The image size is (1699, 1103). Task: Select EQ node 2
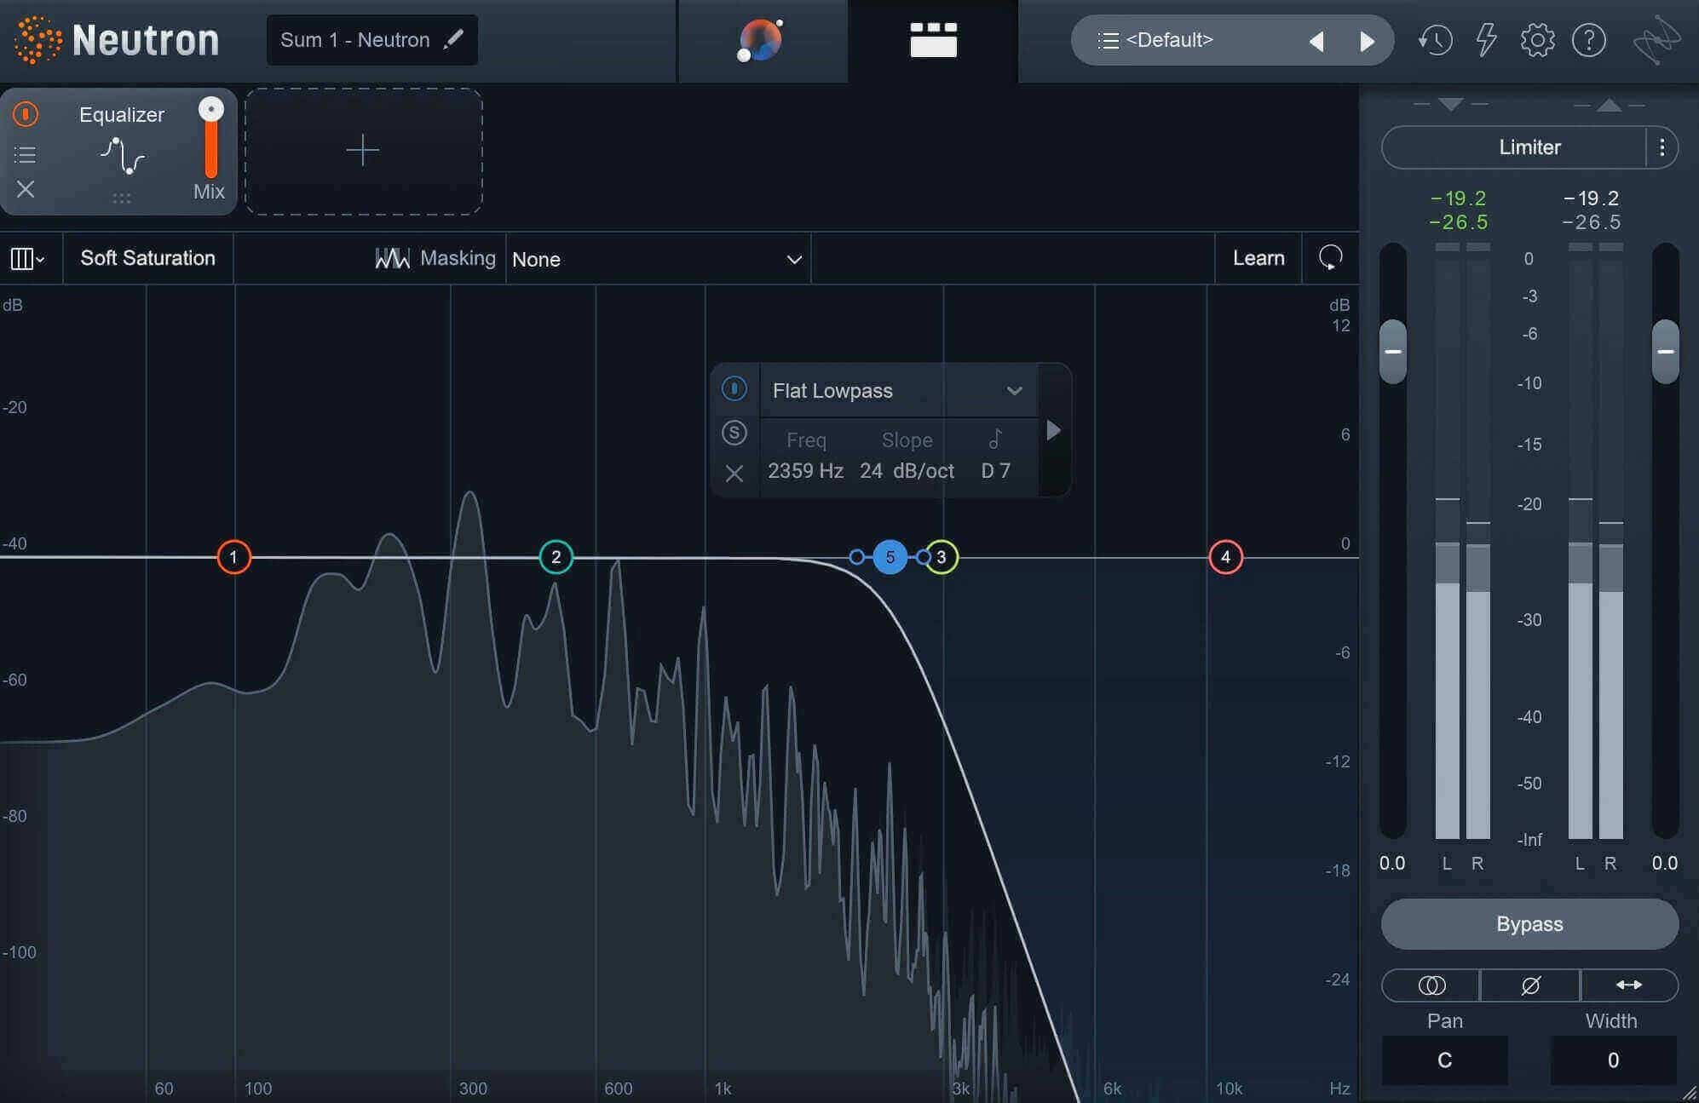[556, 557]
